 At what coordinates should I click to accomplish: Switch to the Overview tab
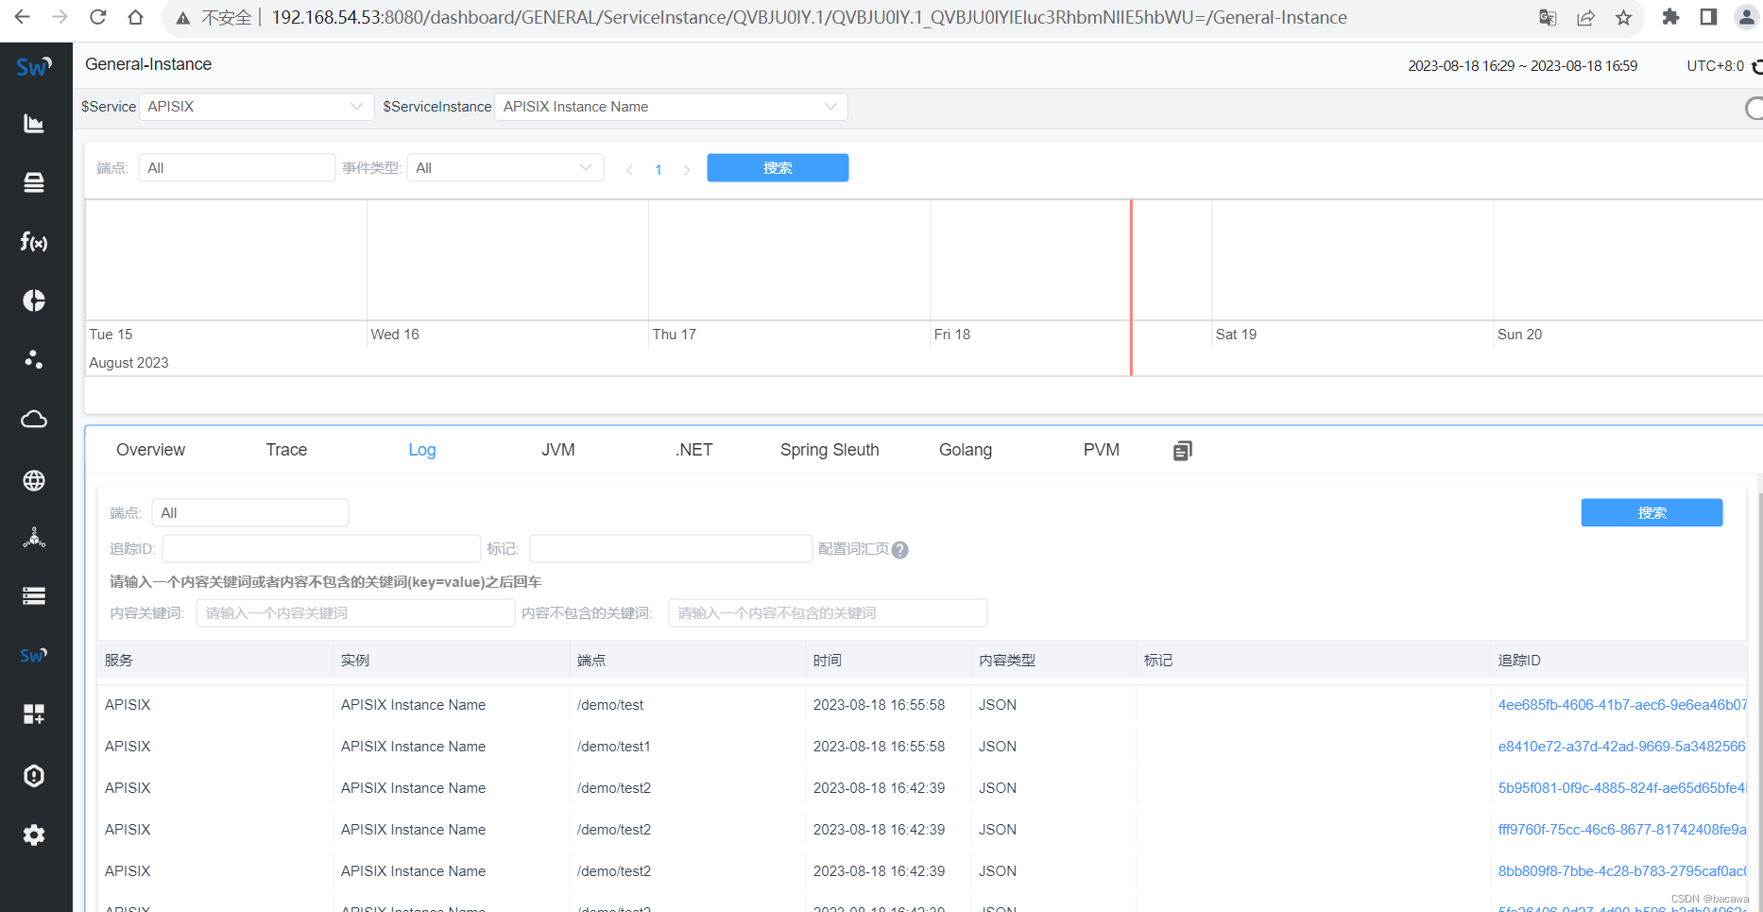click(x=151, y=450)
